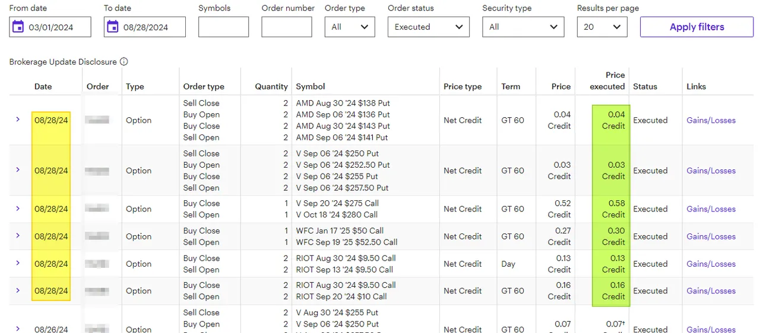Open Gains/Losses for RIOT Sep 13 order

click(x=711, y=264)
